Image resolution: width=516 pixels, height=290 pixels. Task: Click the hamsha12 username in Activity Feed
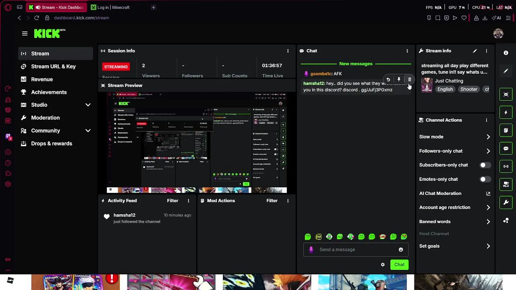(x=125, y=215)
